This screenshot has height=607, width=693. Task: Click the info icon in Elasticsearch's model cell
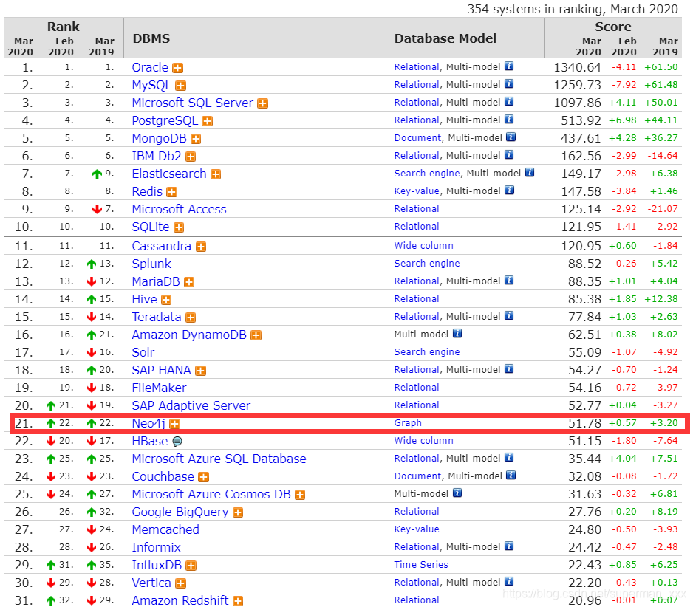(530, 172)
